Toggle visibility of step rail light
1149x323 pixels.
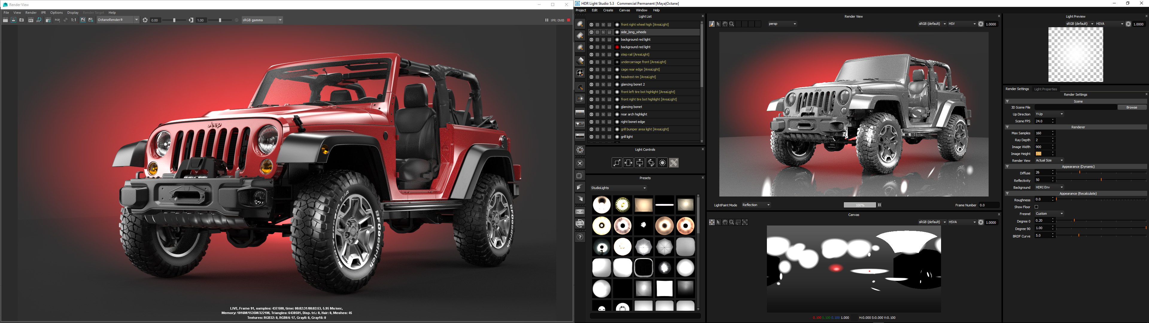pyautogui.click(x=591, y=54)
